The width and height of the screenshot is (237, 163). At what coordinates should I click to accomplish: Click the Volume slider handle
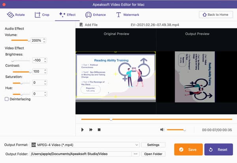[29, 40]
